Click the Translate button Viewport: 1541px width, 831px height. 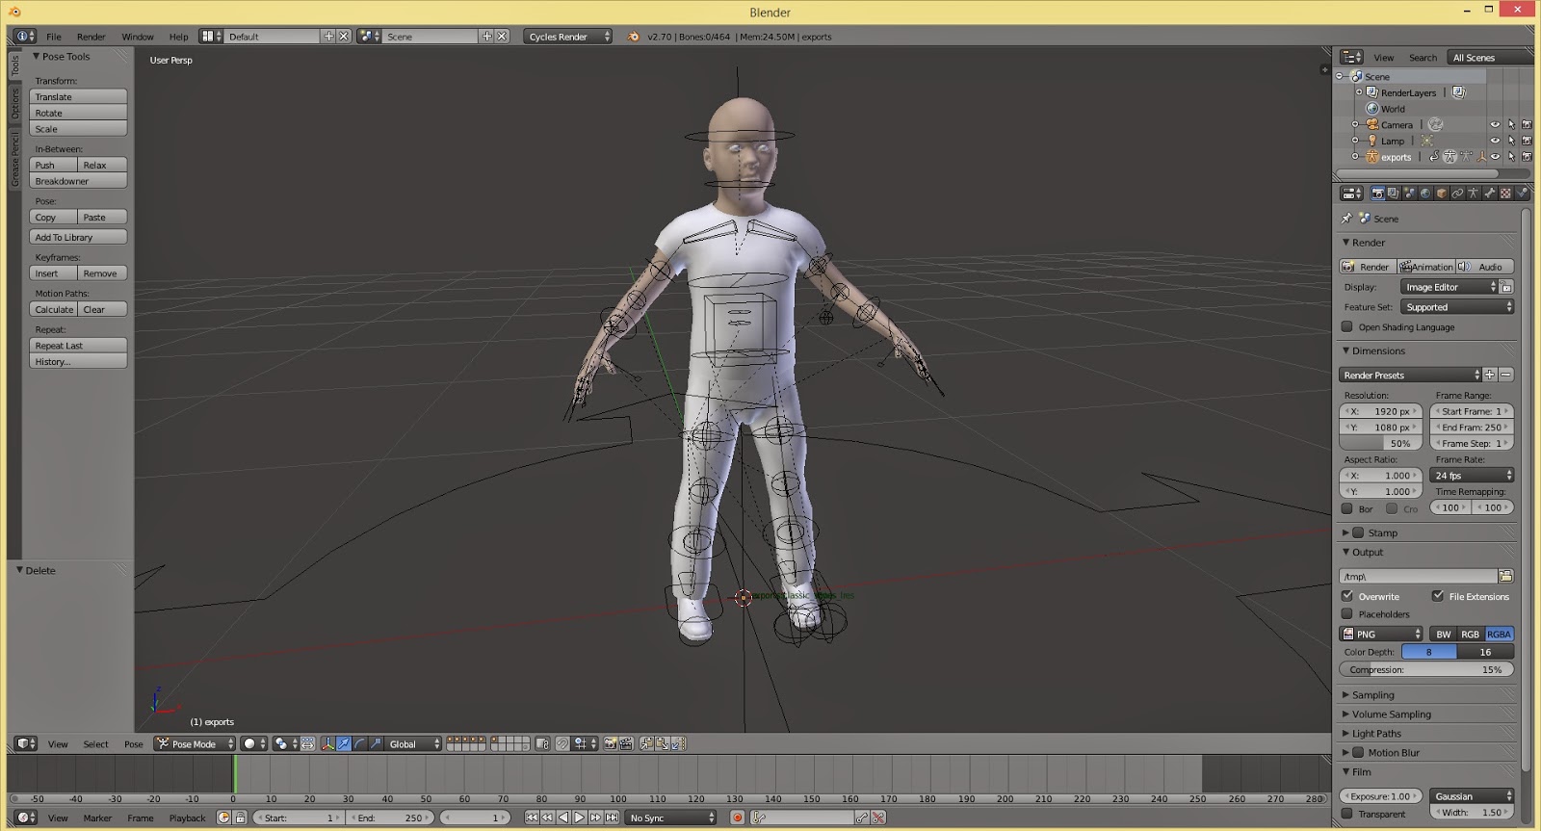coord(78,96)
